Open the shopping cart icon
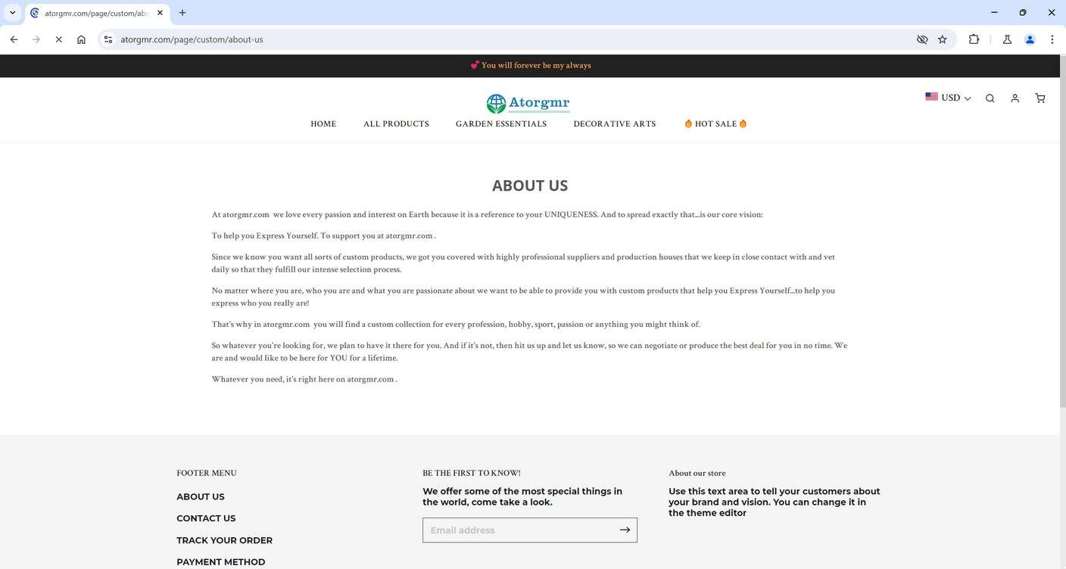 tap(1040, 98)
